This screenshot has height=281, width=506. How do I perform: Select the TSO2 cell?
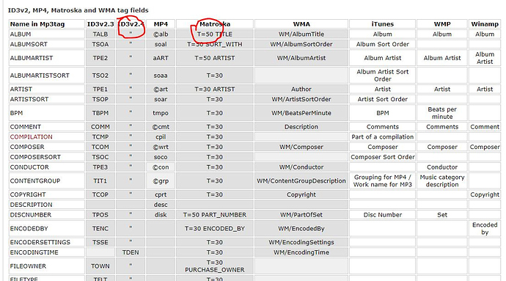click(x=100, y=76)
